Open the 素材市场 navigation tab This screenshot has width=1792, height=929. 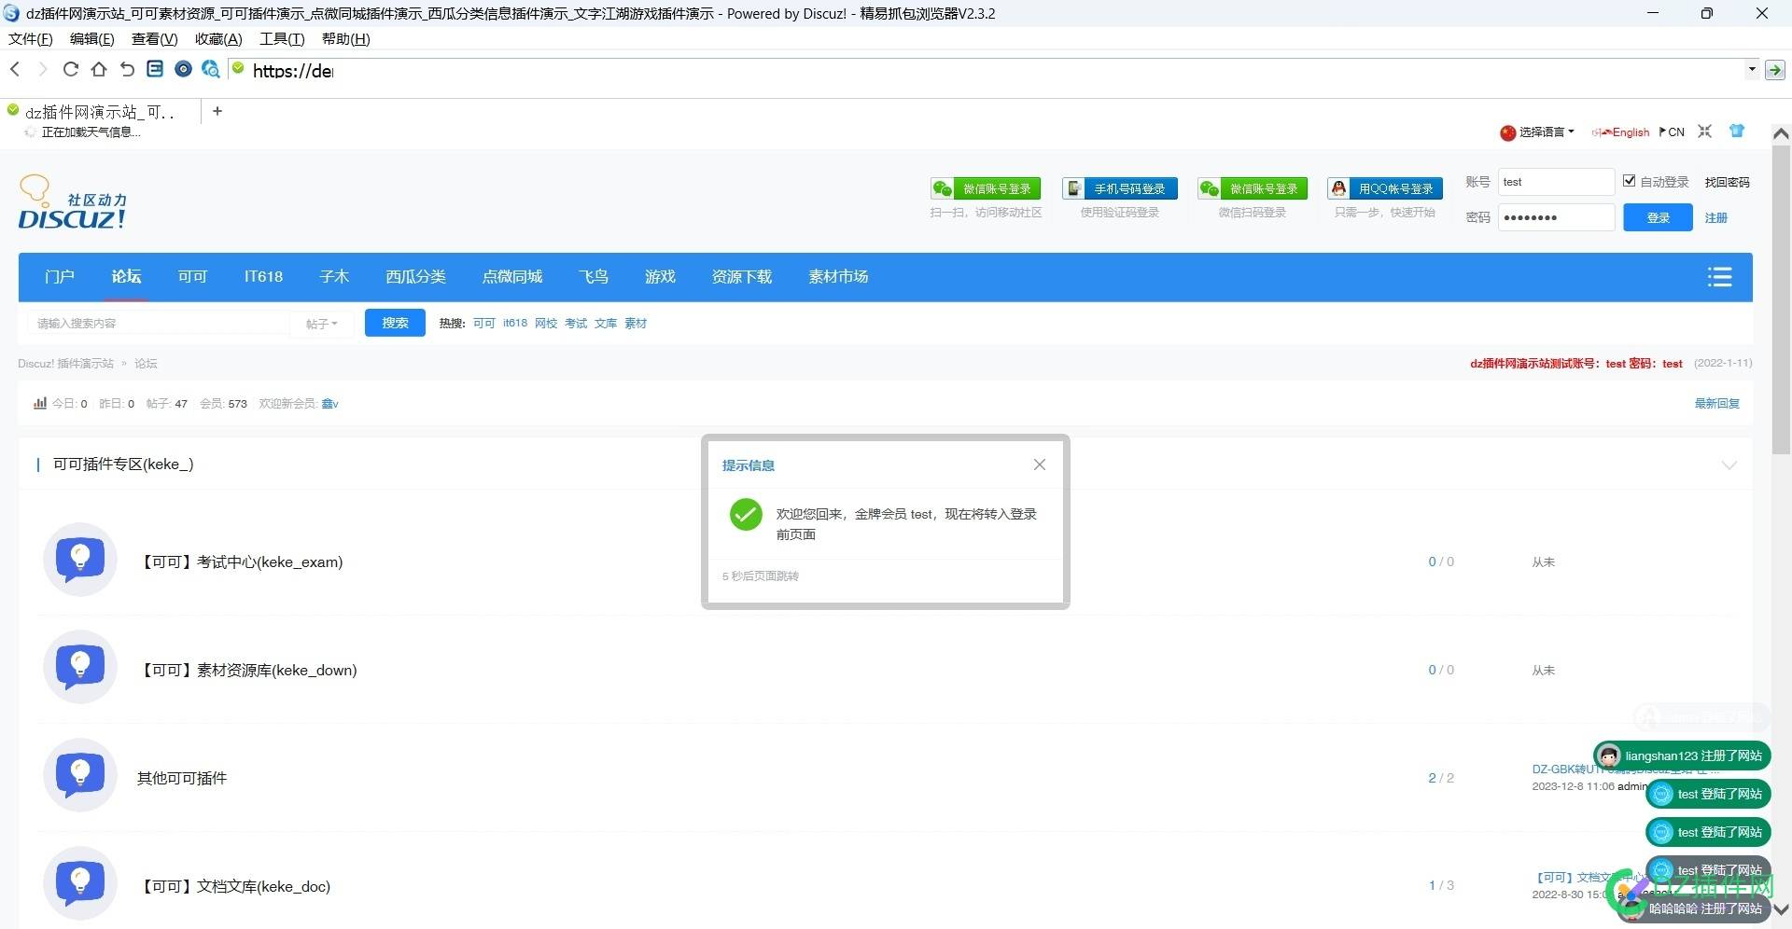pos(838,277)
